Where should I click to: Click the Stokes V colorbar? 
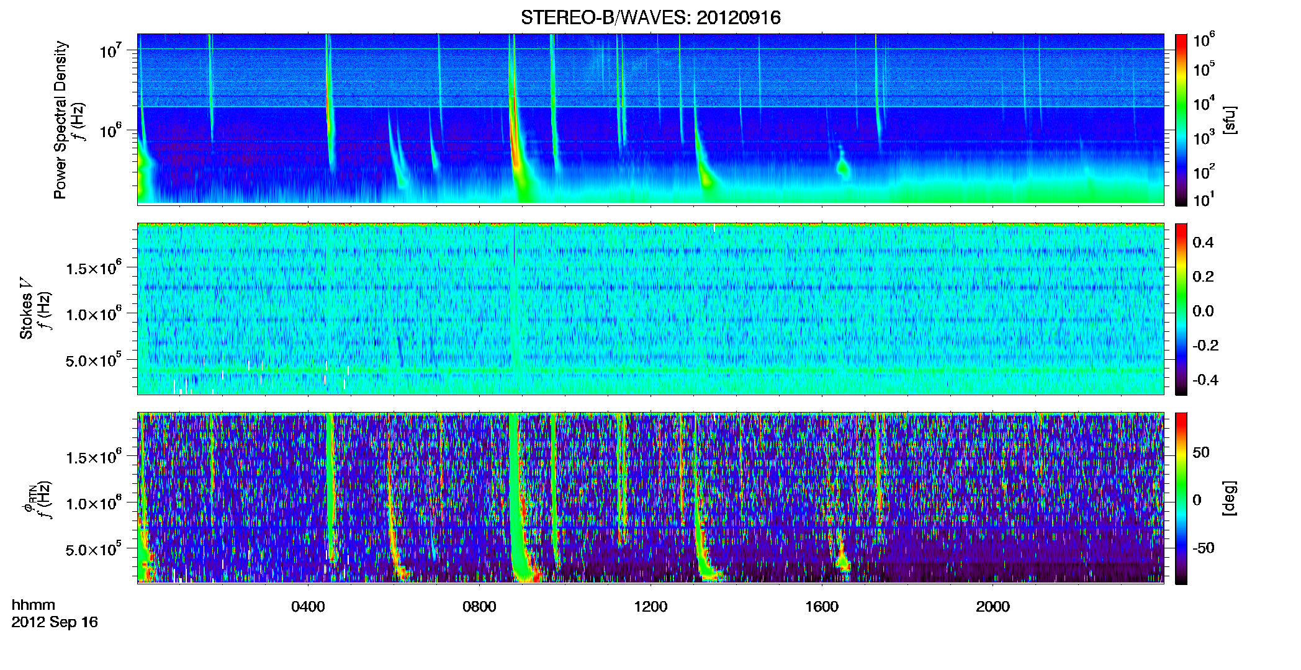(x=1181, y=309)
